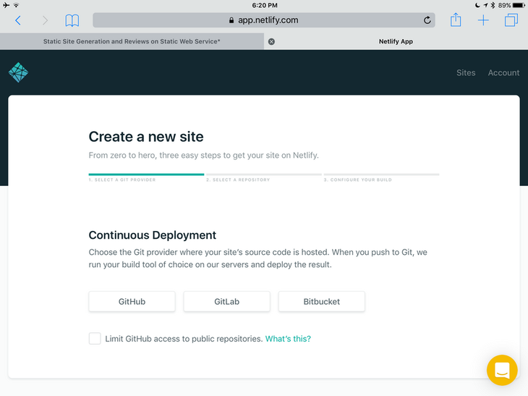Open Account in the Netlify header
The image size is (528, 396).
503,73
